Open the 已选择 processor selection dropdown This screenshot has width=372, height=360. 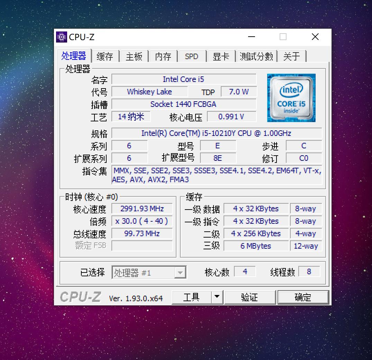coord(180,272)
